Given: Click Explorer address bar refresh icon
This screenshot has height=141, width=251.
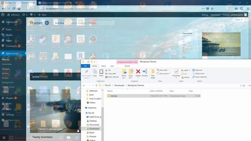Looking at the screenshot, I should [x=244, y=85].
